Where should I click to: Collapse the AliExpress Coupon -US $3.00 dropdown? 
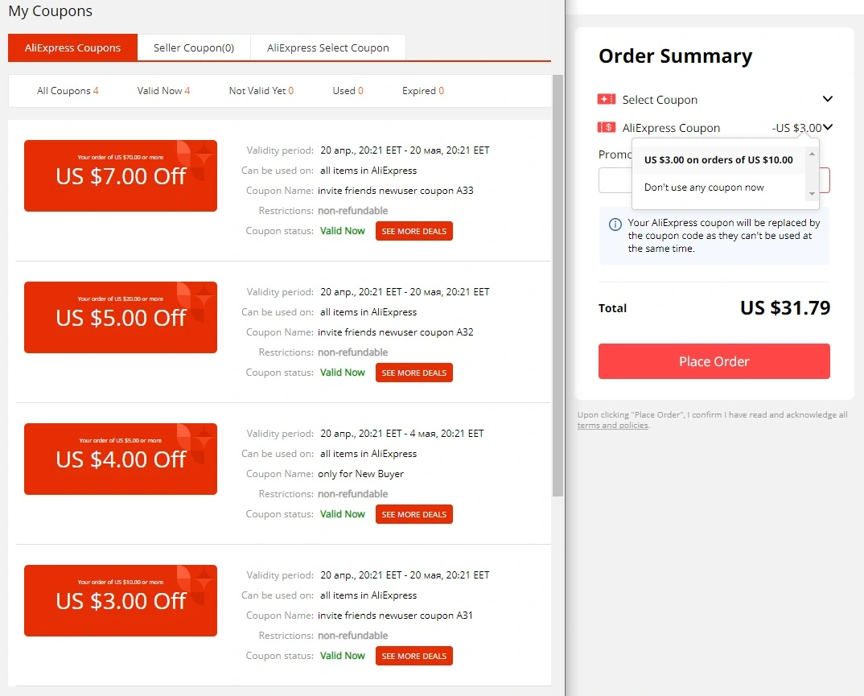[x=828, y=127]
